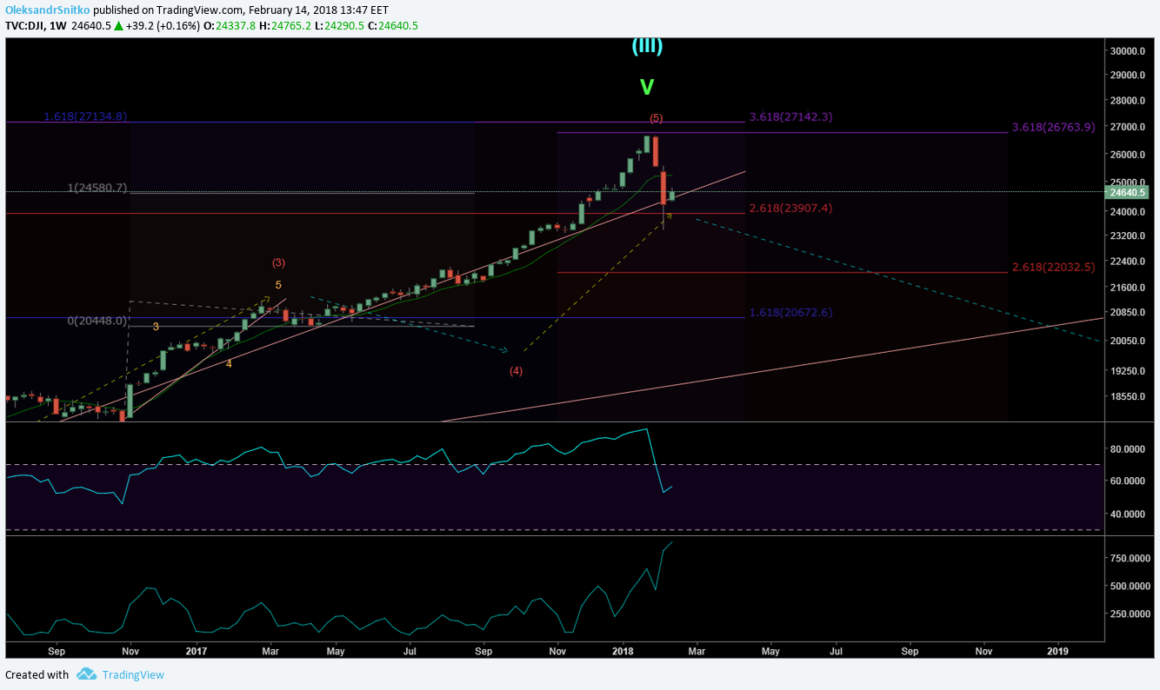Click the large red weekly candle near the top

tap(655, 152)
